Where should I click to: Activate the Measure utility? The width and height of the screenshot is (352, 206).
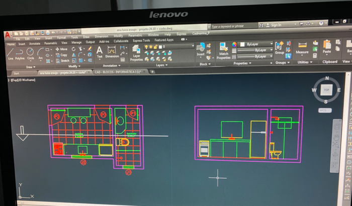click(x=302, y=48)
